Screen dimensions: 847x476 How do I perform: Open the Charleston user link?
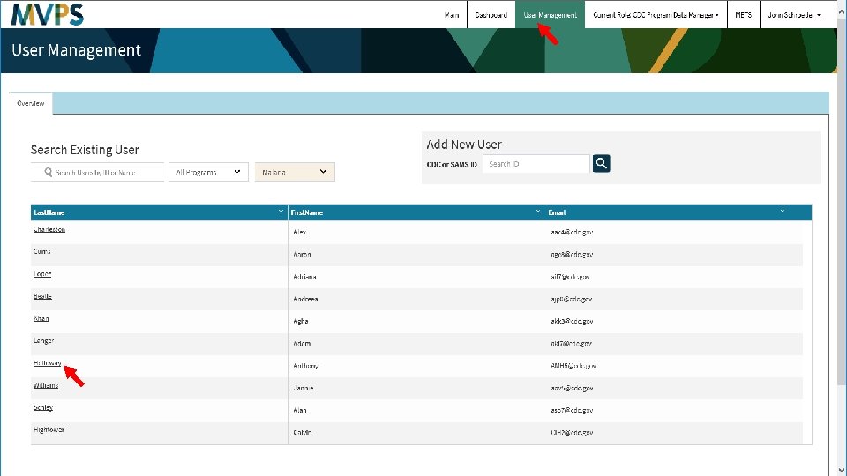point(49,229)
